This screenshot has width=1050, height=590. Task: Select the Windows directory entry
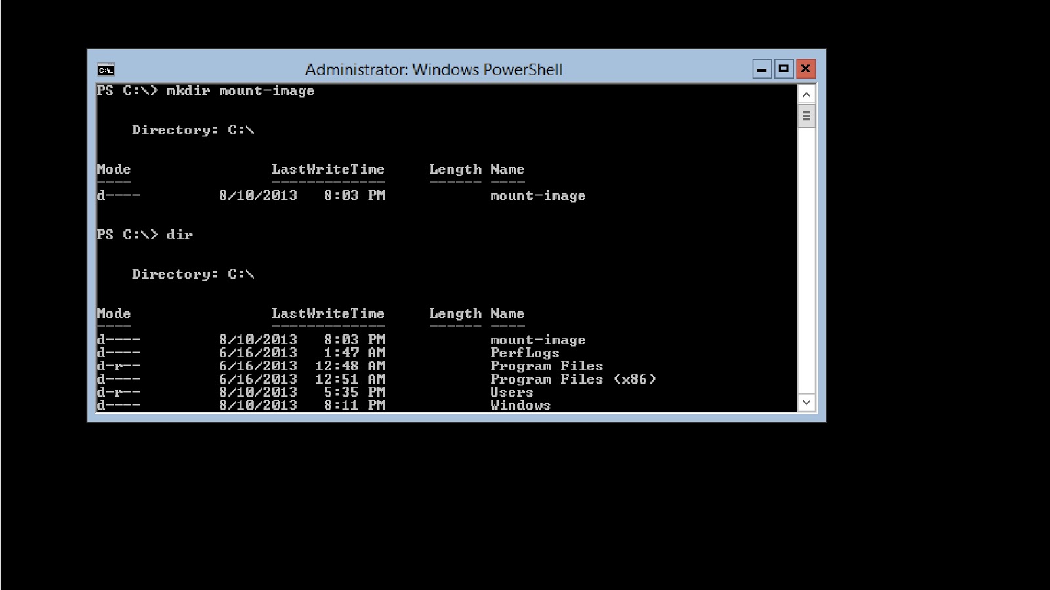pyautogui.click(x=521, y=405)
